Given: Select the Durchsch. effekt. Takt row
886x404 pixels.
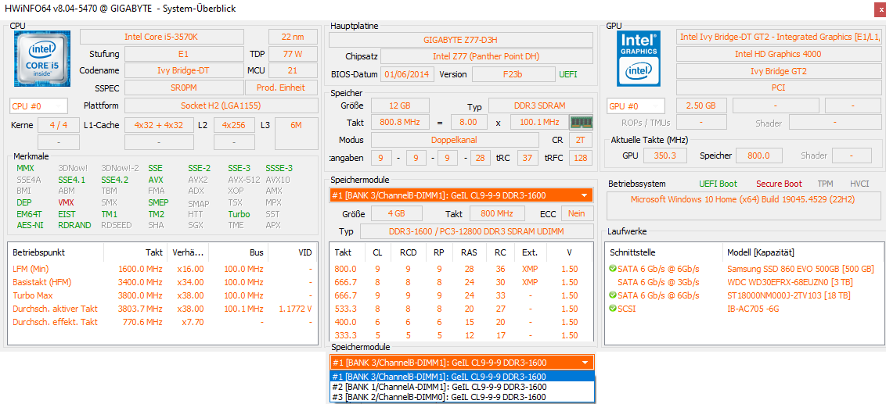Looking at the screenshot, I should (x=163, y=322).
